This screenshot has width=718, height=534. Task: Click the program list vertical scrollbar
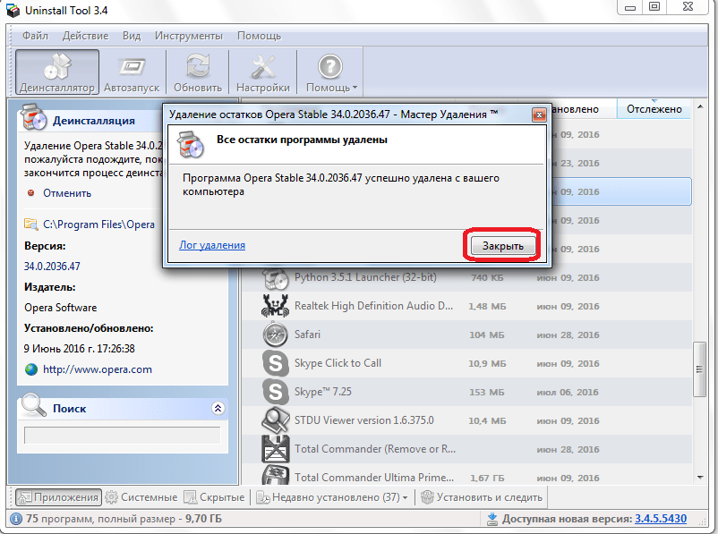700,376
